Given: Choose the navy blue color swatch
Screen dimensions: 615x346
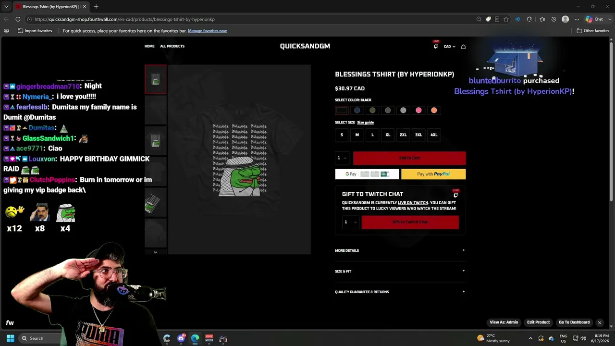Looking at the screenshot, I should tap(357, 111).
